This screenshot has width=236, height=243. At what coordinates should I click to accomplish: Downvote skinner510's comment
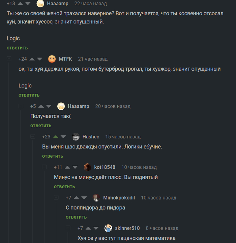tap(96, 228)
